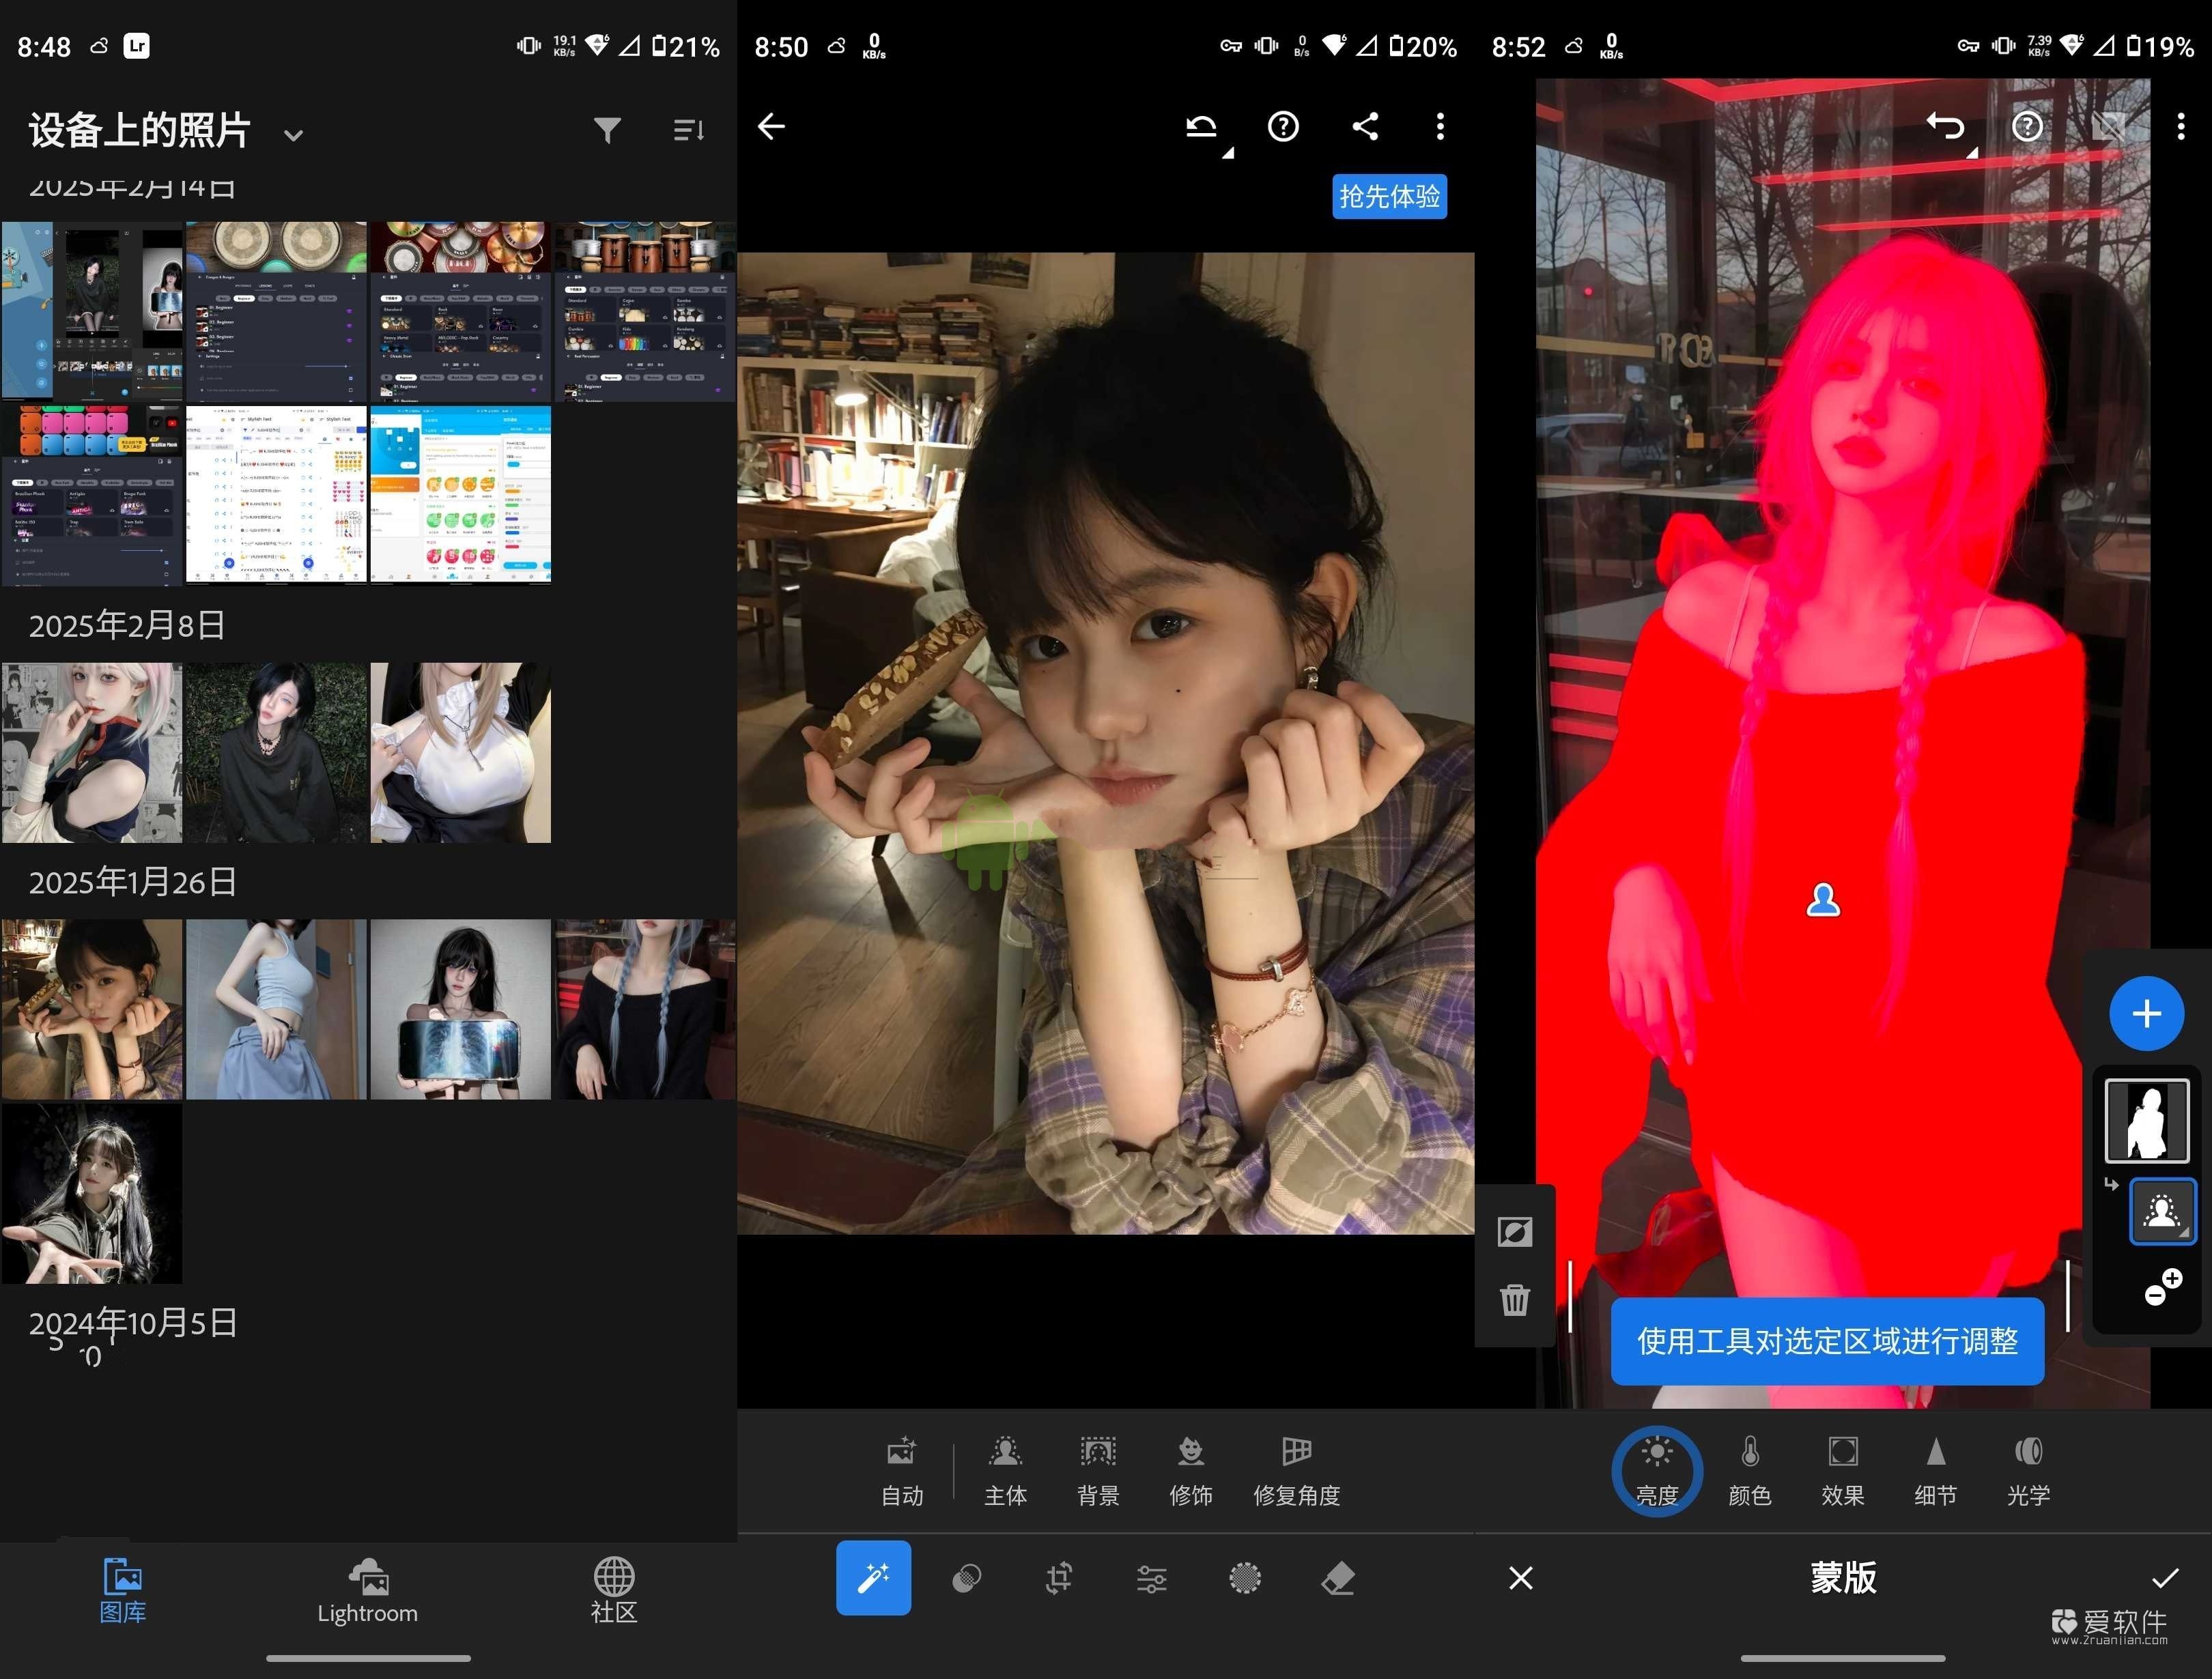This screenshot has width=2212, height=1679.
Task: Confirm the mask with the checkmark
Action: [x=2165, y=1578]
